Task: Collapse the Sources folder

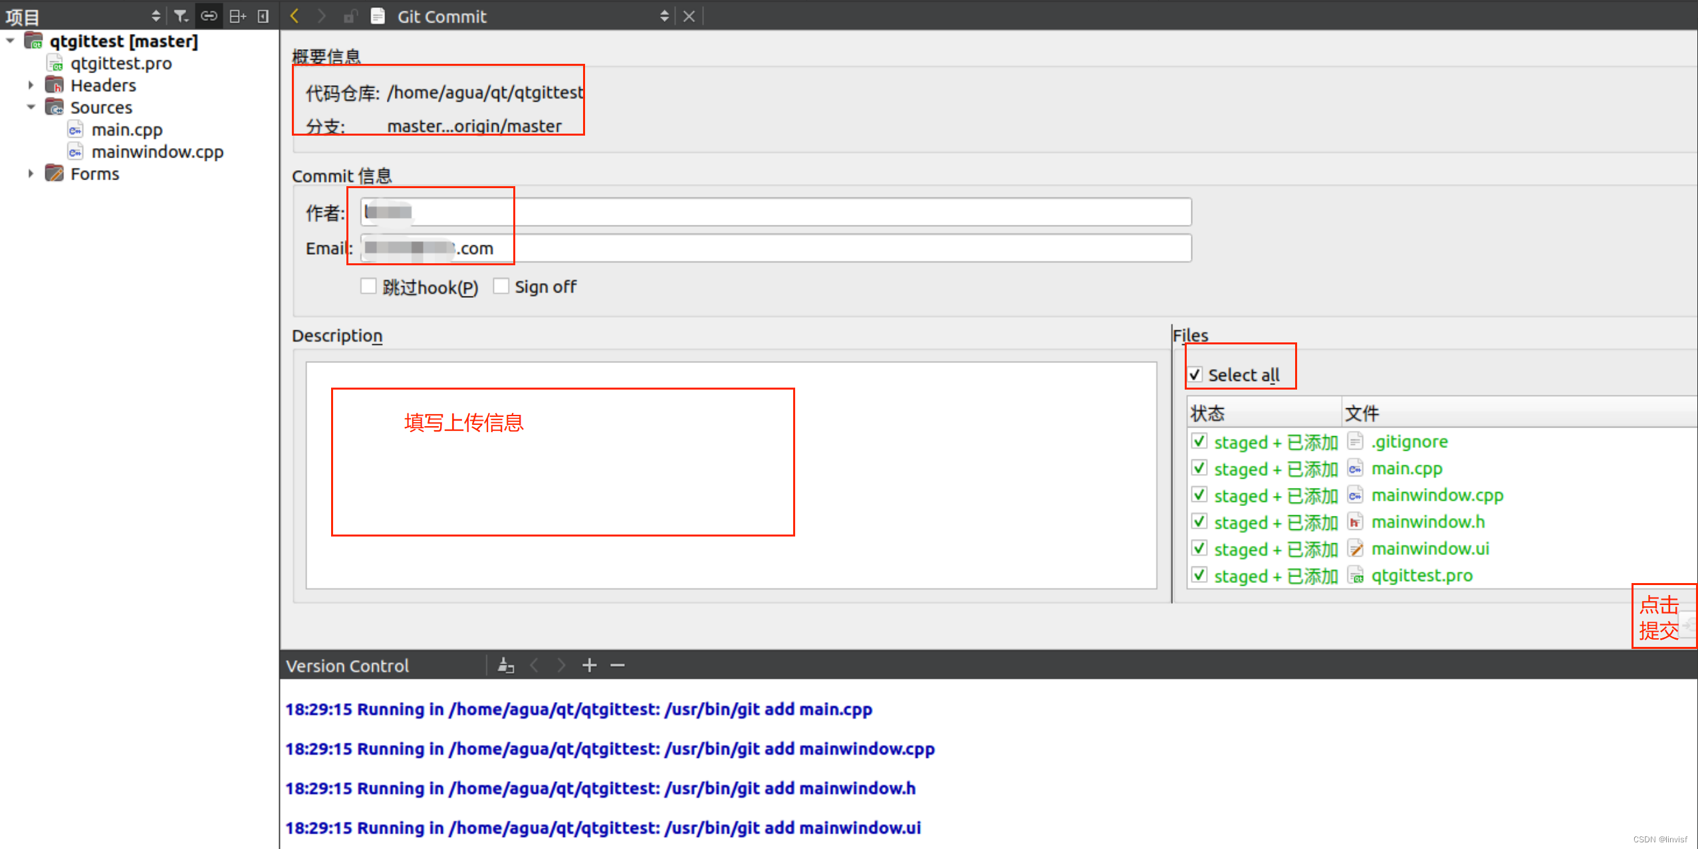Action: pyautogui.click(x=31, y=107)
